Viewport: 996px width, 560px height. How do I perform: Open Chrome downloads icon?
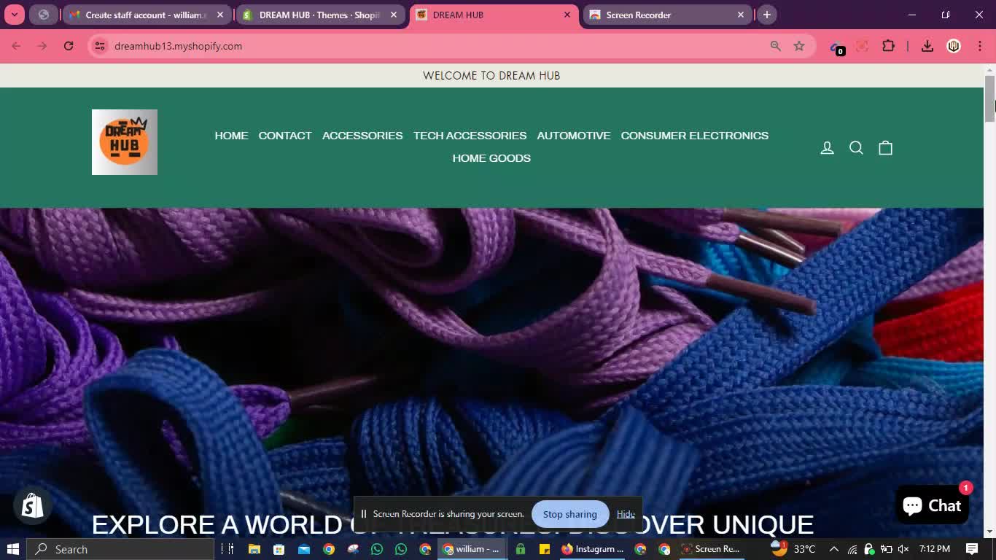[927, 46]
